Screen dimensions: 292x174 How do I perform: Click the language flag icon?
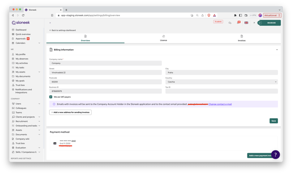pos(246,23)
